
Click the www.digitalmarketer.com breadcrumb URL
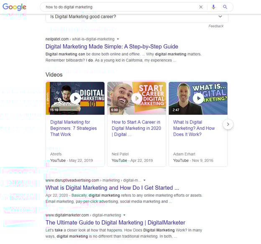(83, 215)
